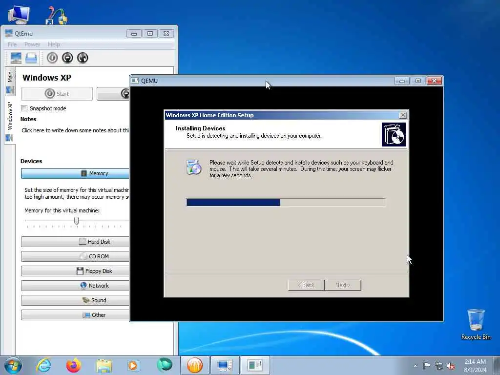Open the Windows Start orb
This screenshot has width=500, height=375.
tap(13, 365)
